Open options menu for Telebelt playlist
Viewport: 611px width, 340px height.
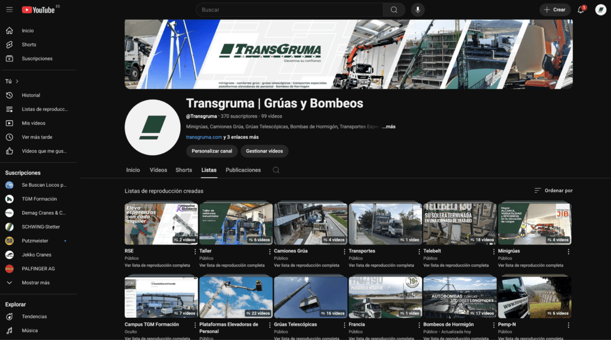pyautogui.click(x=493, y=252)
